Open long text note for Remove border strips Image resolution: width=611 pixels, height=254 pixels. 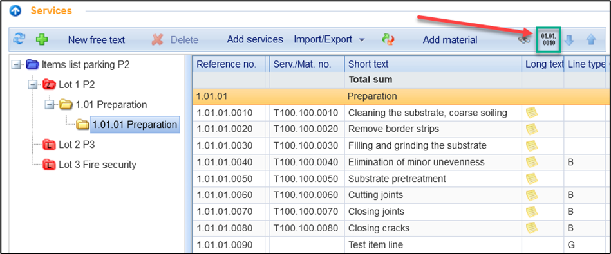pyautogui.click(x=532, y=129)
